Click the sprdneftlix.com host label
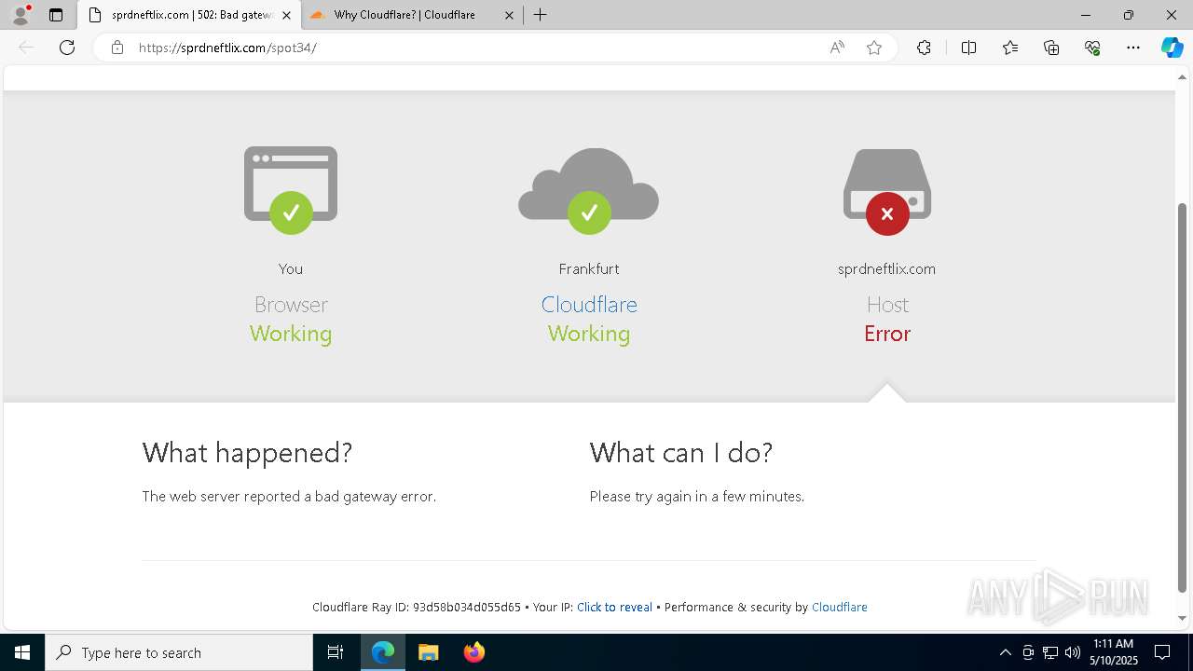This screenshot has width=1193, height=671. point(886,268)
